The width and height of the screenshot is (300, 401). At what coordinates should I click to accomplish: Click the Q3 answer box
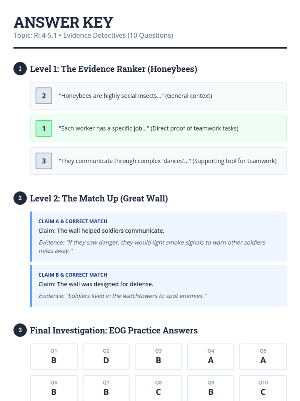pyautogui.click(x=158, y=357)
